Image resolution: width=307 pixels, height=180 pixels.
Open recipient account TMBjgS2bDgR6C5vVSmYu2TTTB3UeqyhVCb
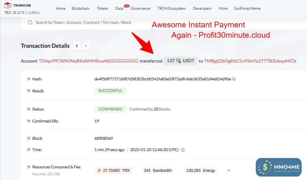click(250, 61)
